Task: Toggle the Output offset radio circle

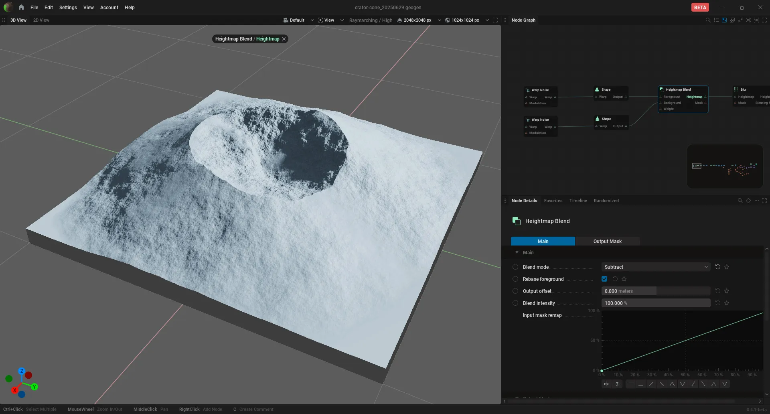Action: (x=515, y=291)
